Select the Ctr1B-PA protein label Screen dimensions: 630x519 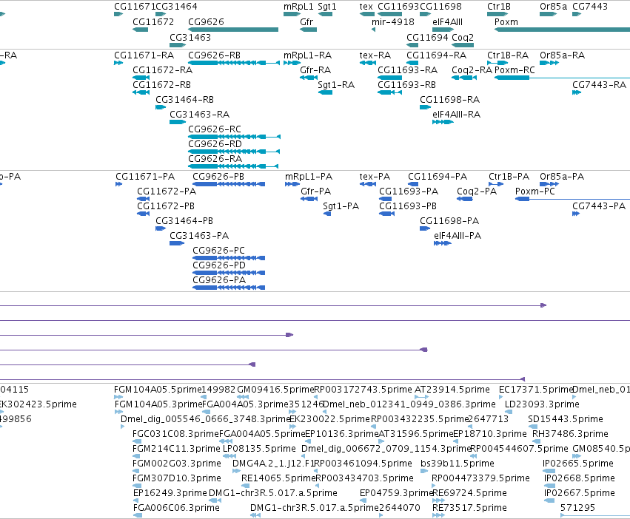click(x=509, y=176)
